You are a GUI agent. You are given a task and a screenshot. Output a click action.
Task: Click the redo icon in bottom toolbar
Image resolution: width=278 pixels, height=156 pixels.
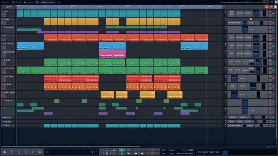(26, 152)
